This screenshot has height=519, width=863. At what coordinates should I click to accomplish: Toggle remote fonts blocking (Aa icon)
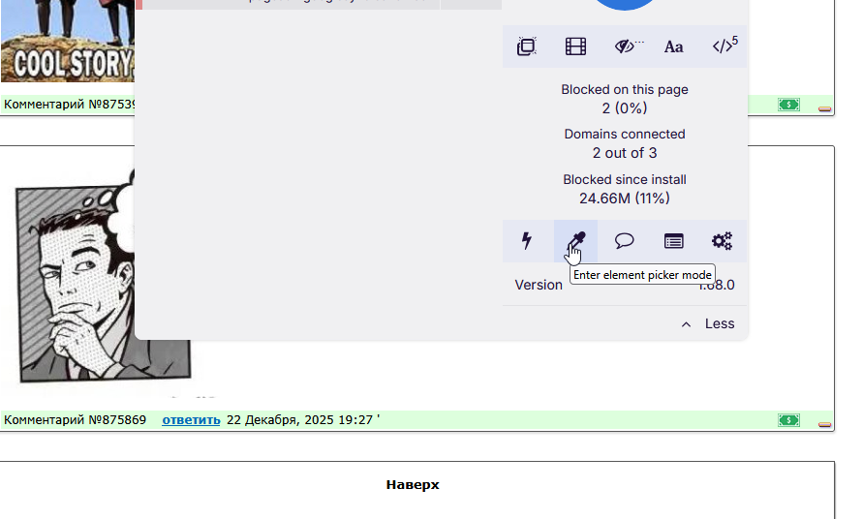click(x=674, y=46)
